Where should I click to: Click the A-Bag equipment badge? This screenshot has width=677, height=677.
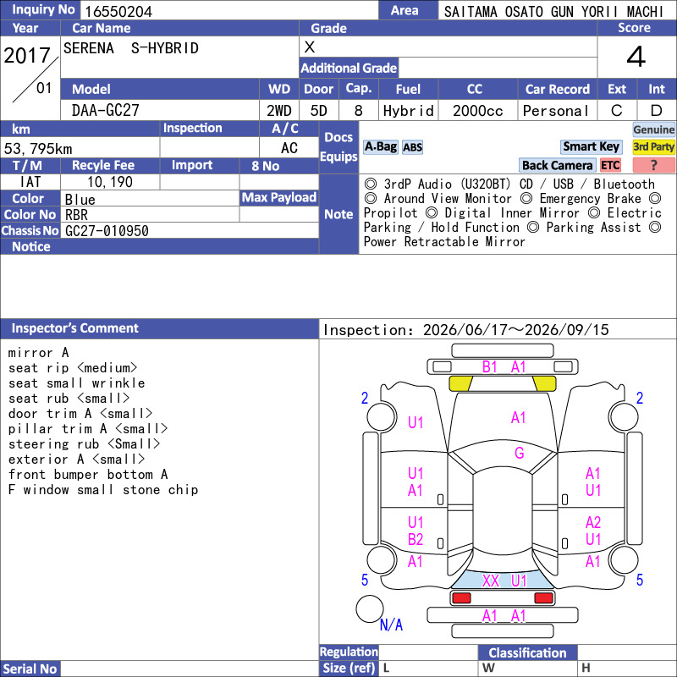[x=380, y=147]
